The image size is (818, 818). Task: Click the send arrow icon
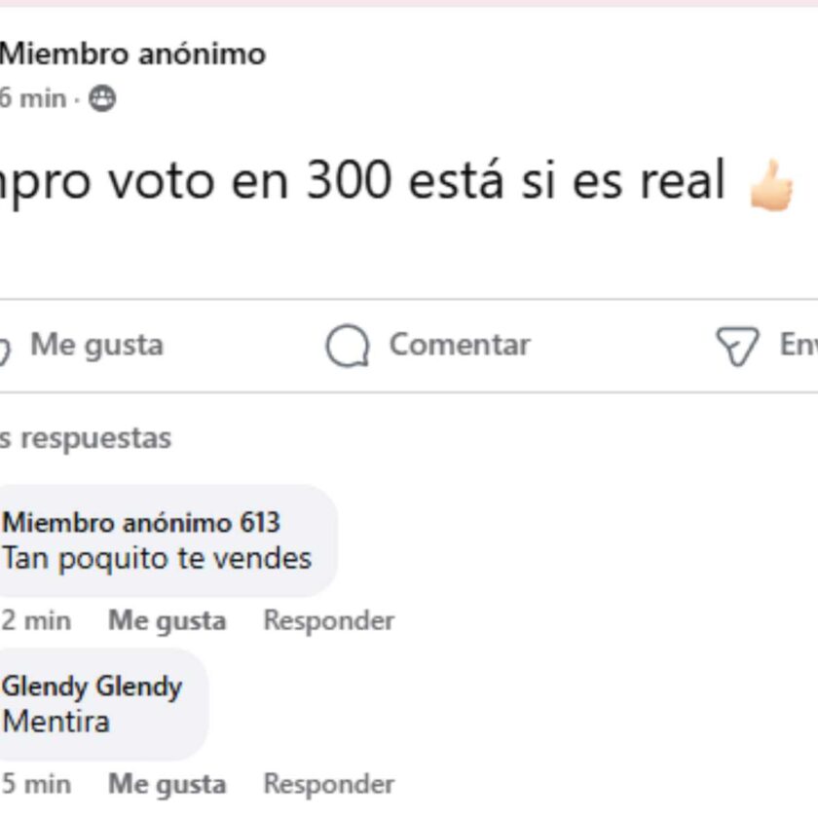(737, 346)
